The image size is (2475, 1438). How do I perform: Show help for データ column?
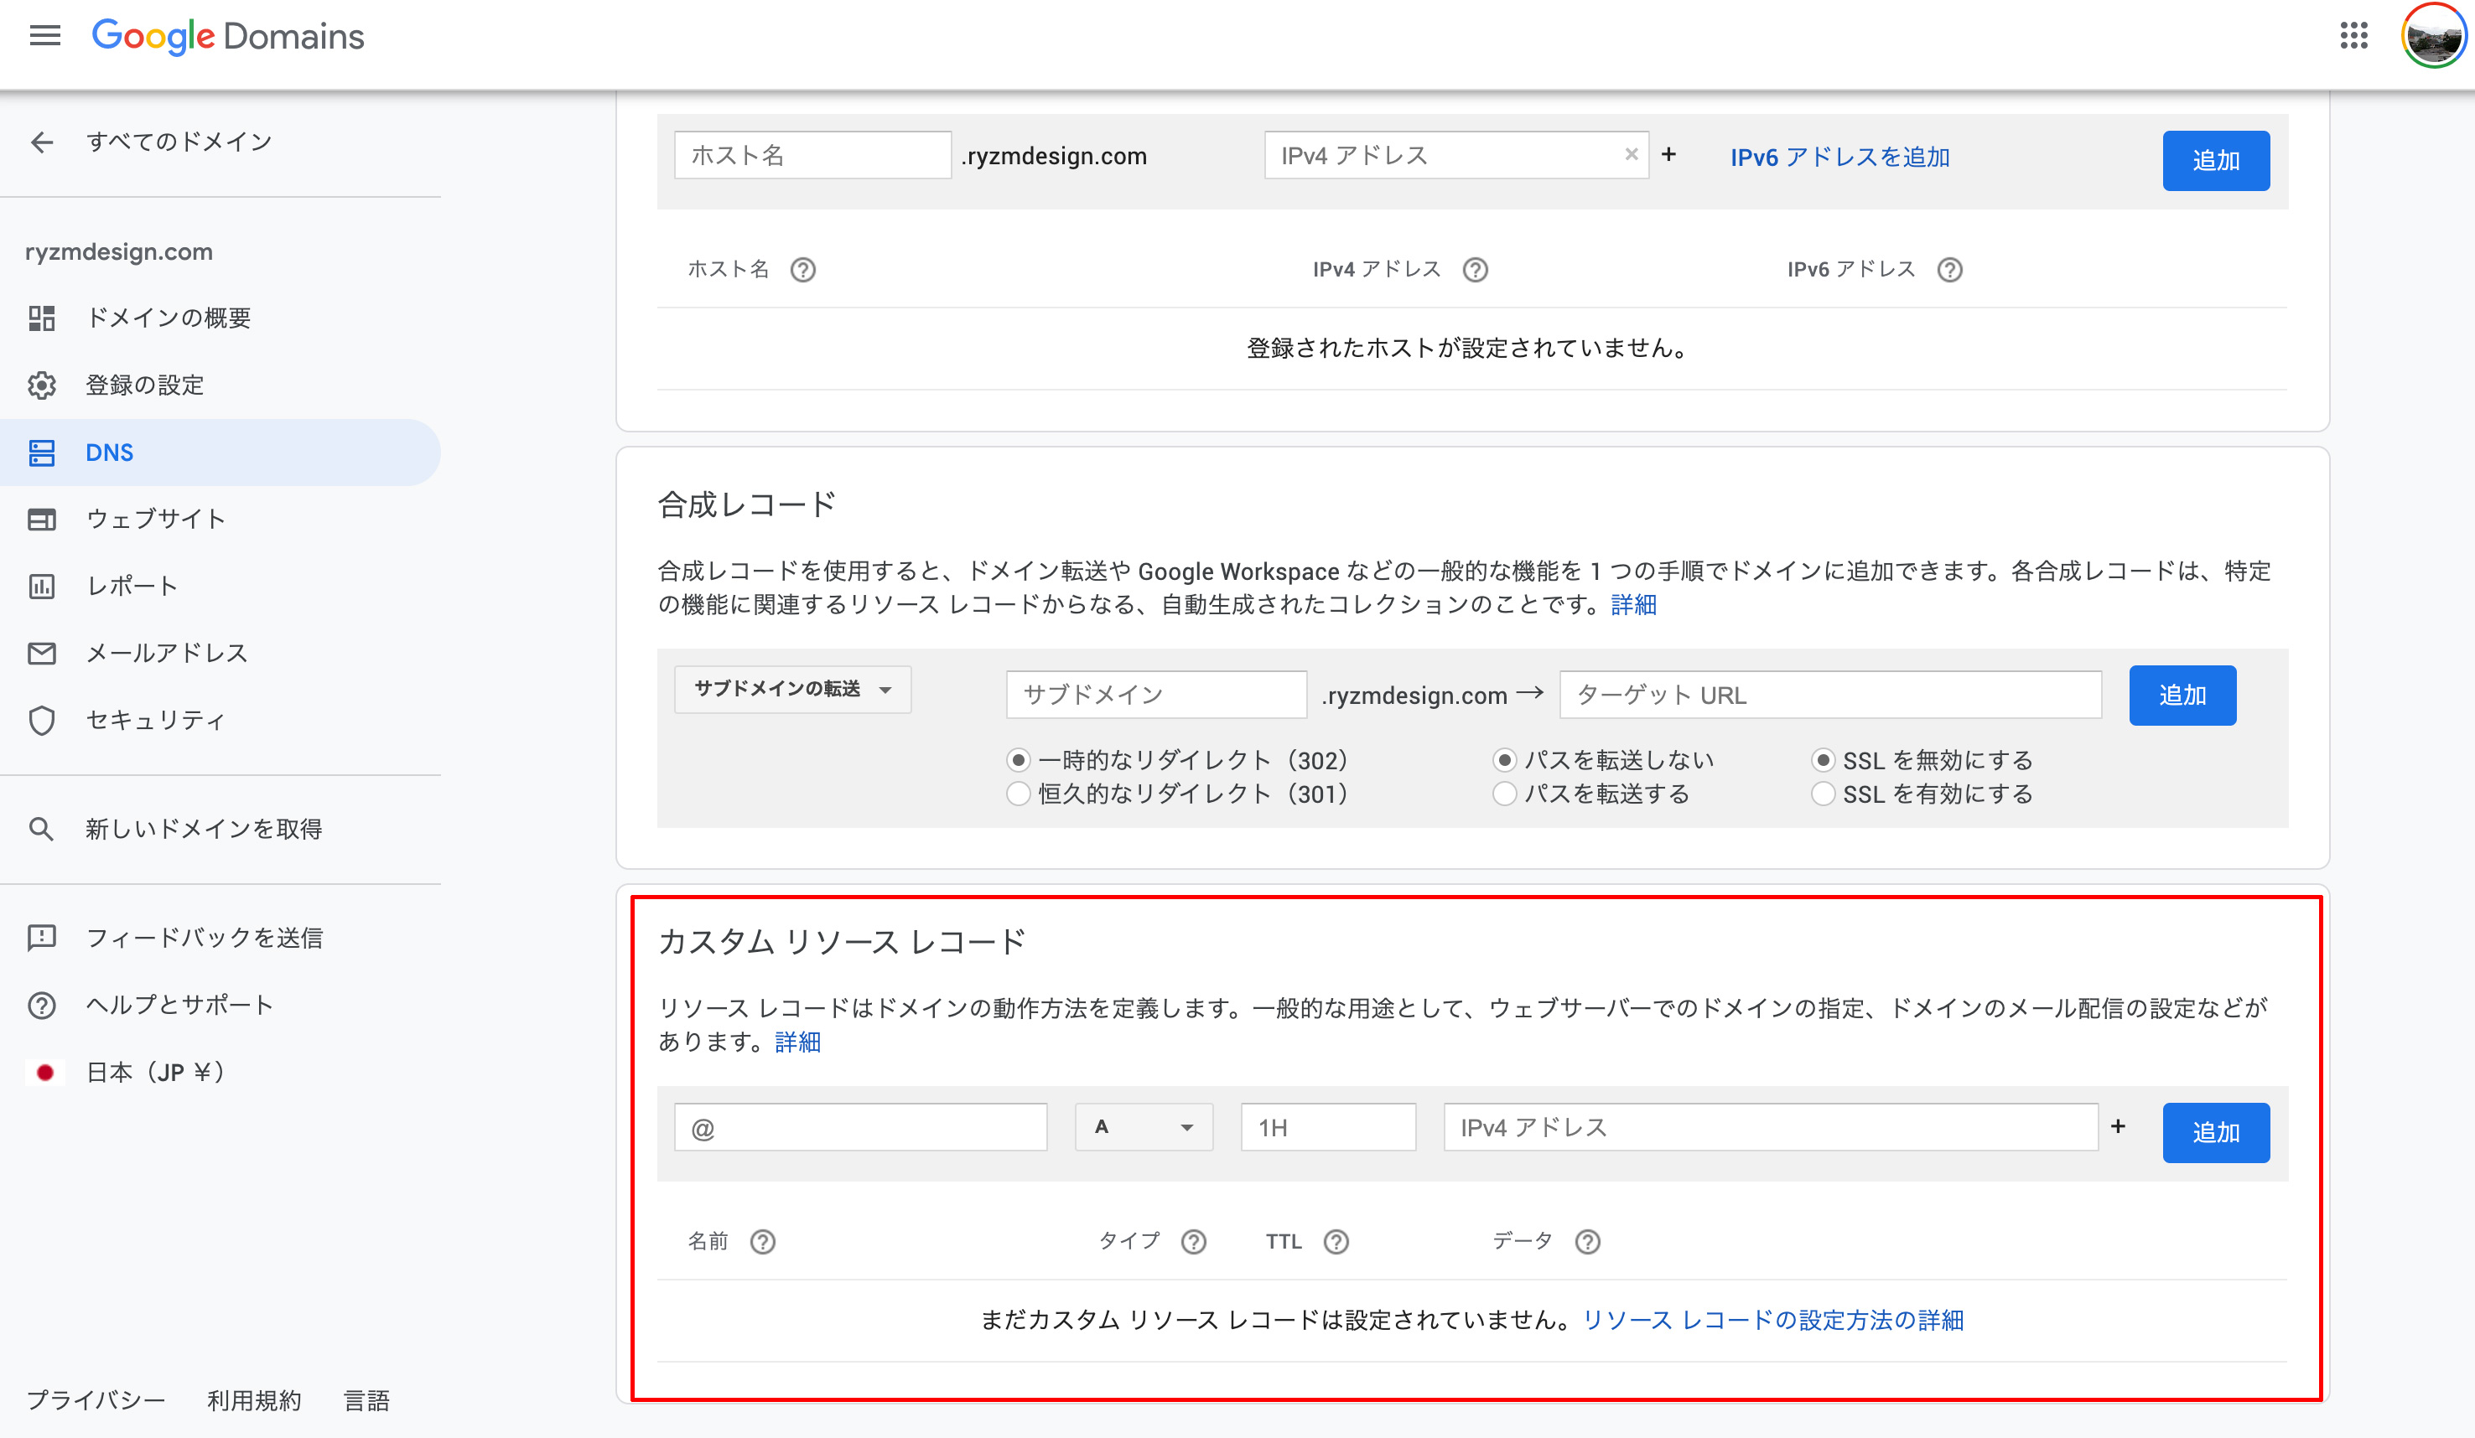coord(1587,1243)
